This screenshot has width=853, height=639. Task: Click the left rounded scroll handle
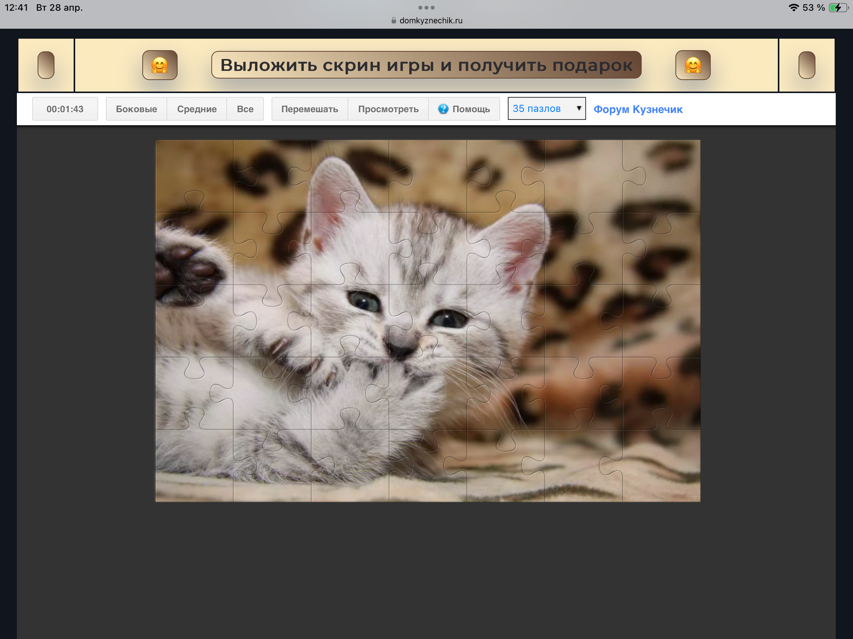pyautogui.click(x=46, y=65)
